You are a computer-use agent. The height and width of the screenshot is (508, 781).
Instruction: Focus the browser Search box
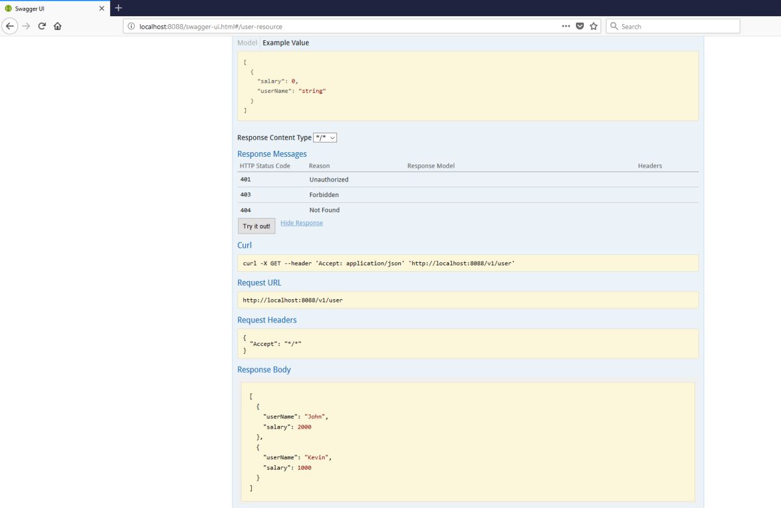673,26
